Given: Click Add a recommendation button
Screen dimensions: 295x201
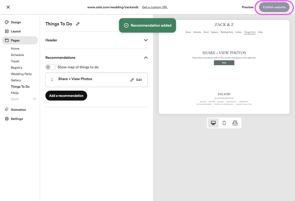Looking at the screenshot, I should coord(66,96).
